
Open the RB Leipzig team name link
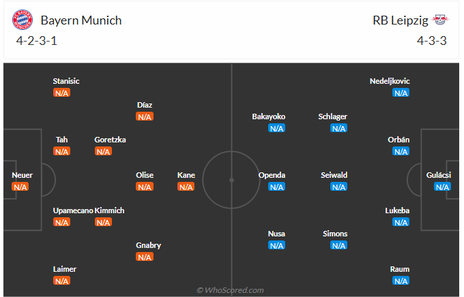click(x=399, y=20)
